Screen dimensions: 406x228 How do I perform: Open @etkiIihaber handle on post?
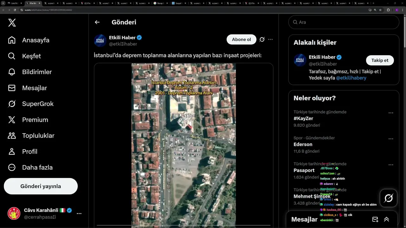pos(123,44)
